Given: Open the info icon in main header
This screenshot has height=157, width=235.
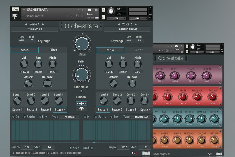Looking at the screenshot, I should coord(96,10).
